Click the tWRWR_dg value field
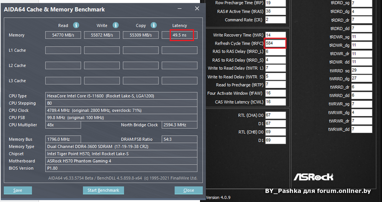The width and height of the screenshot is (382, 202). point(361,113)
